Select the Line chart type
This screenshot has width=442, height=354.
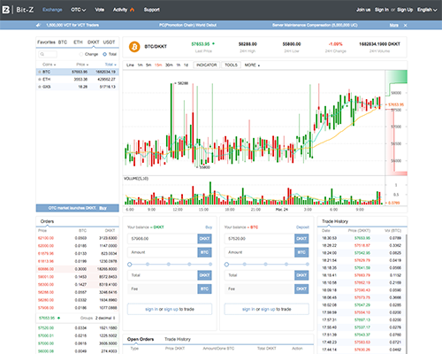[130, 65]
